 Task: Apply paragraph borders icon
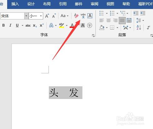coord(112,28)
